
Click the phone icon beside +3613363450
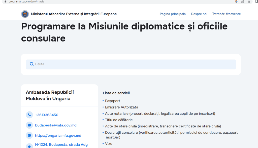tap(29, 115)
